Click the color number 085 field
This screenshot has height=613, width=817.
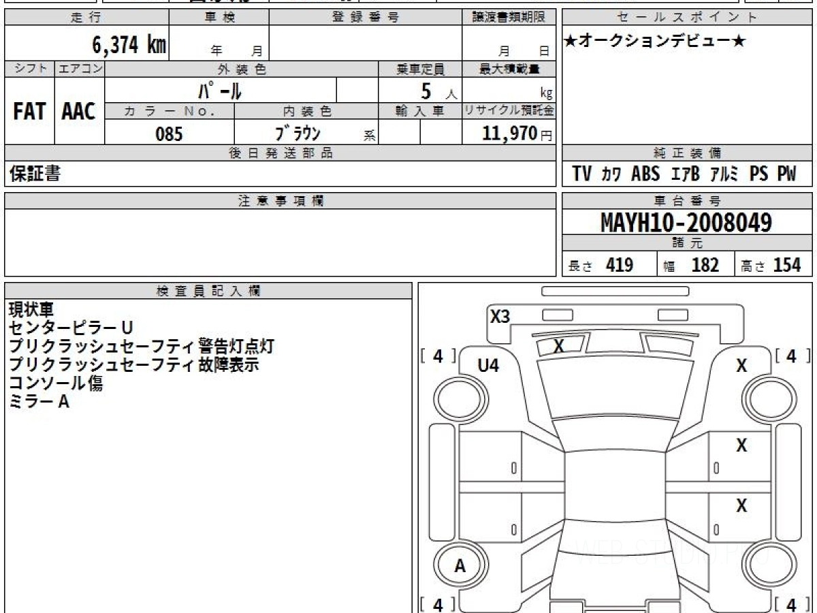tap(169, 134)
